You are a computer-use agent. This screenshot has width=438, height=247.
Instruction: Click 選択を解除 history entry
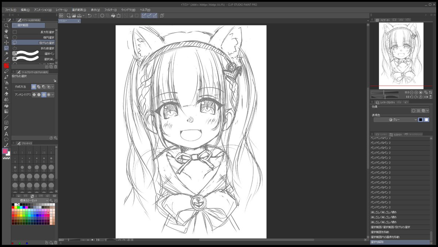pos(400,242)
